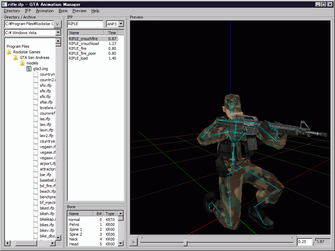Click the Rockstar Games folder icon

pos(9,52)
